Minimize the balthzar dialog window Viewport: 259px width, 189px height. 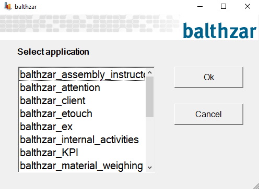click(200, 7)
